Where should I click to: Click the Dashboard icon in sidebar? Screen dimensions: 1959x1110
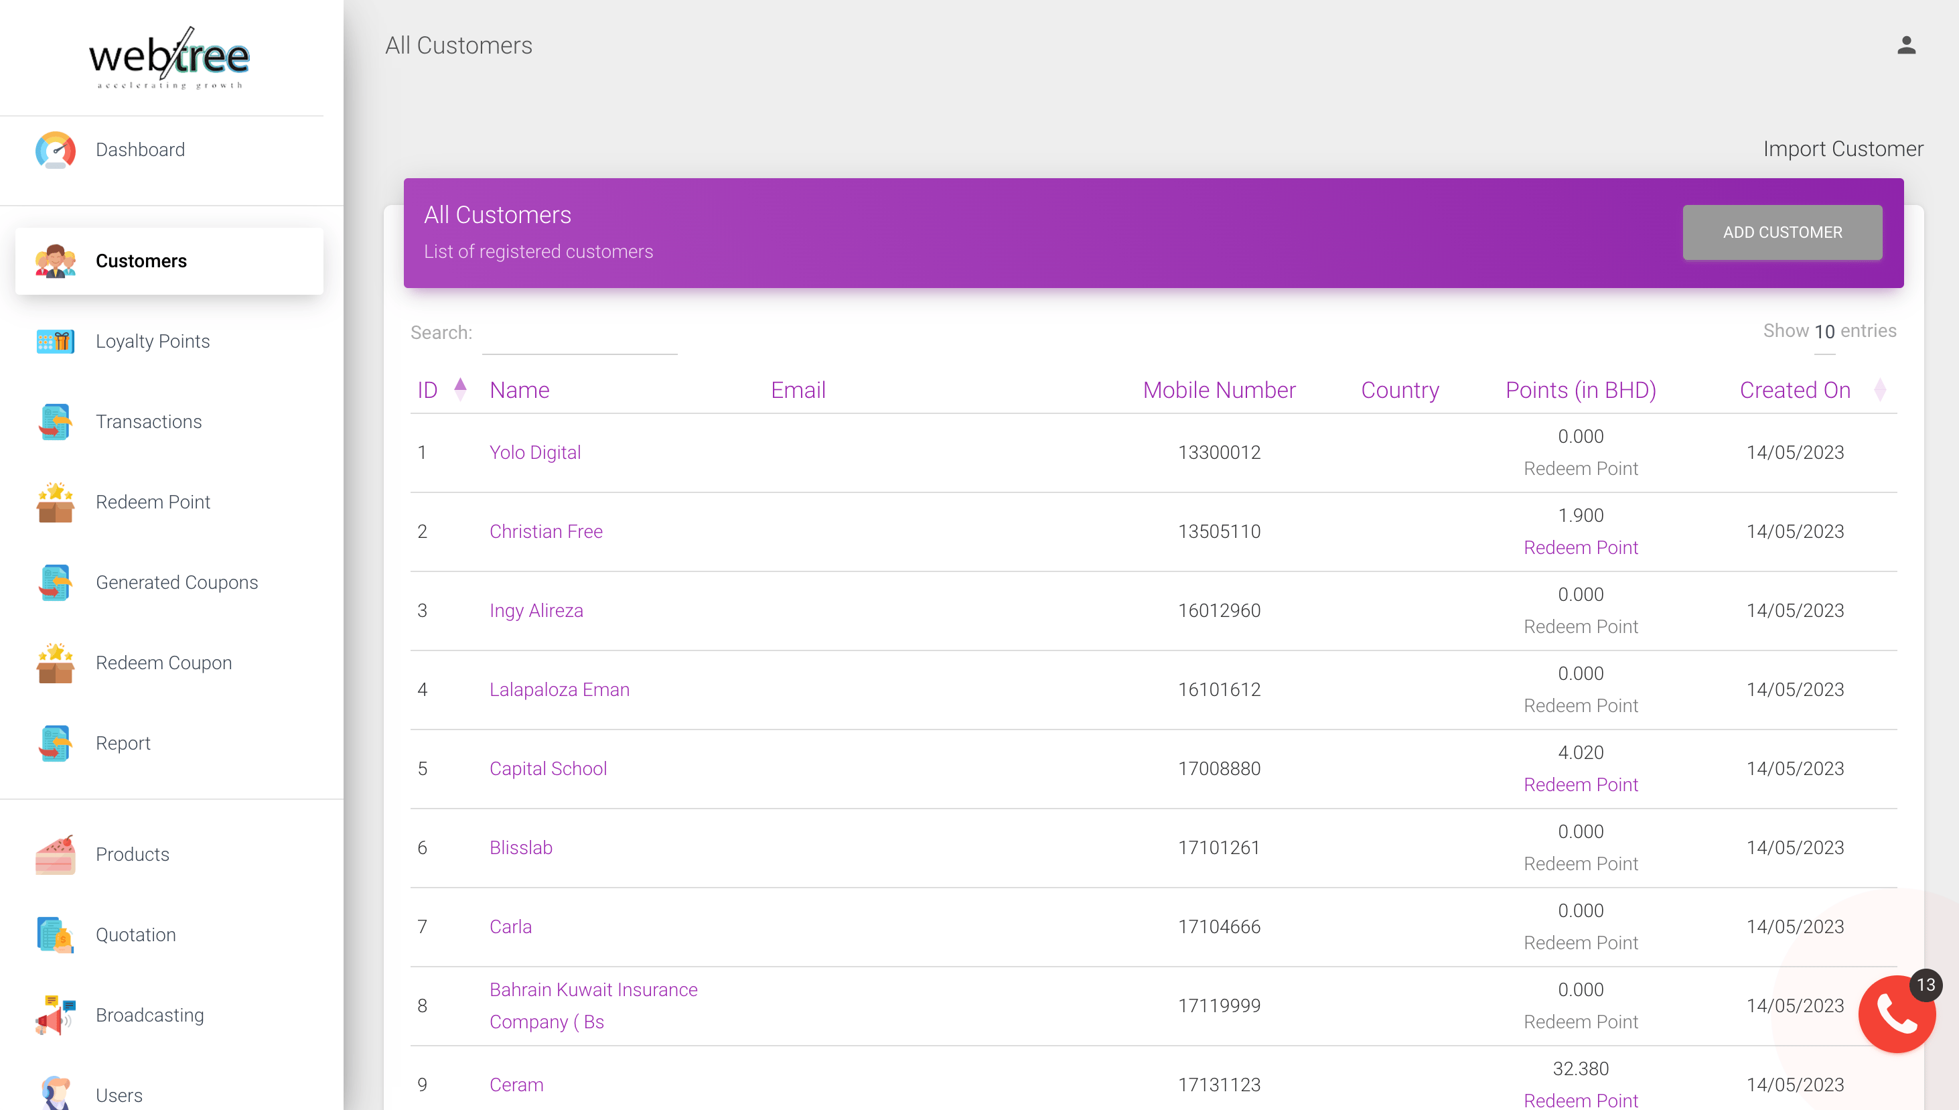point(55,149)
